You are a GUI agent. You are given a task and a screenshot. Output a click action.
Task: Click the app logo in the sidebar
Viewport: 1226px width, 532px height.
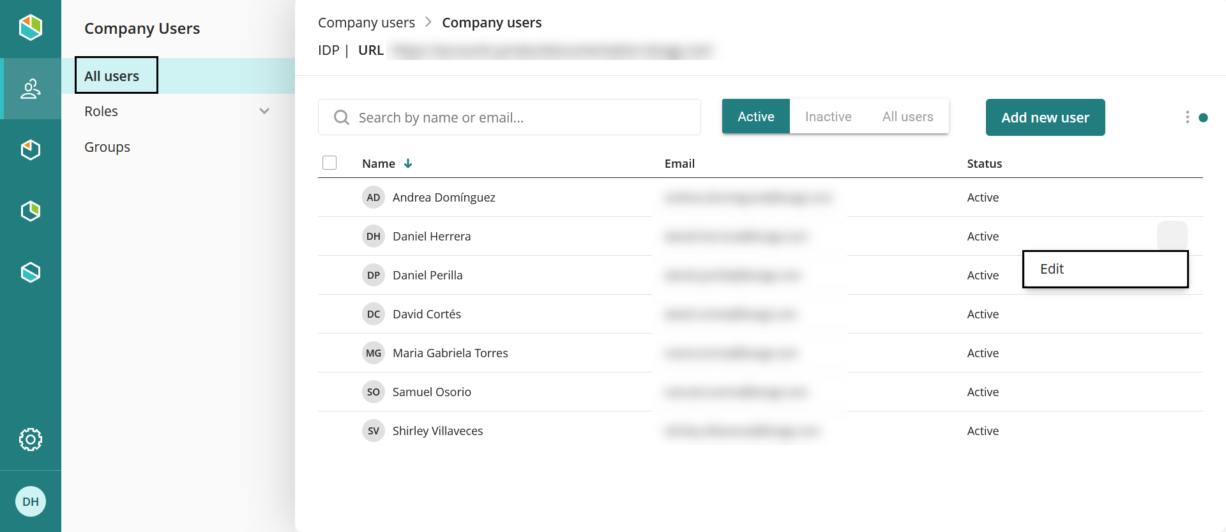coord(31,27)
